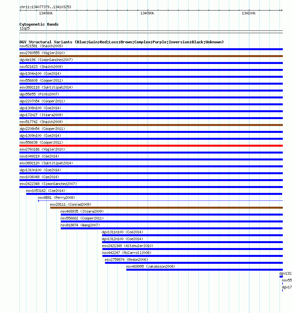Click dgv172n27 (Itsara2009) label

(x=41, y=115)
